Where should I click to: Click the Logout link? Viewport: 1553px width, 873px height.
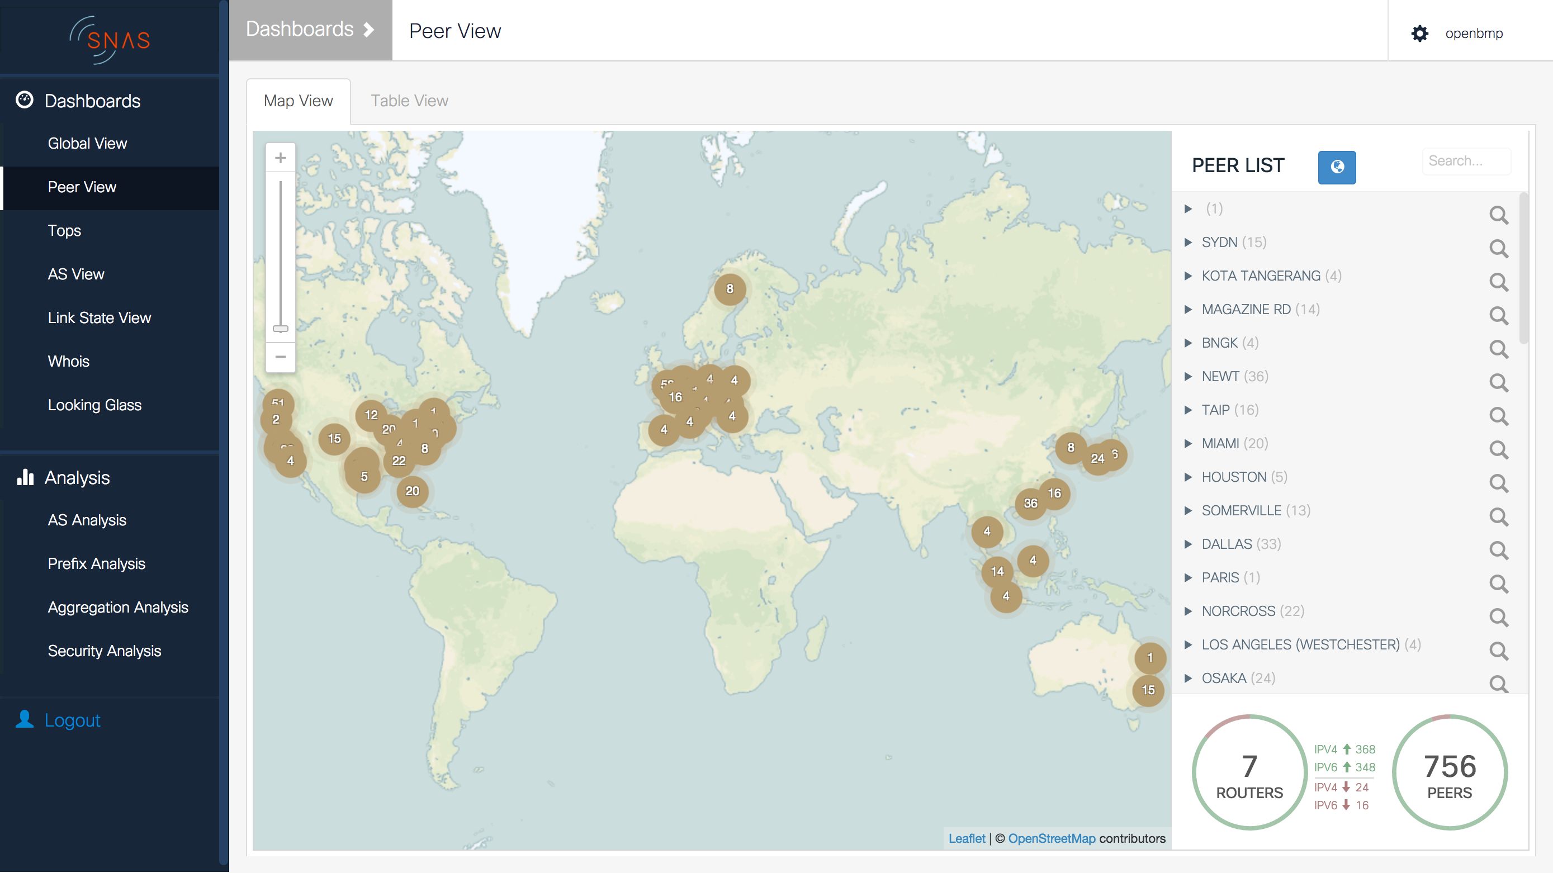[72, 720]
